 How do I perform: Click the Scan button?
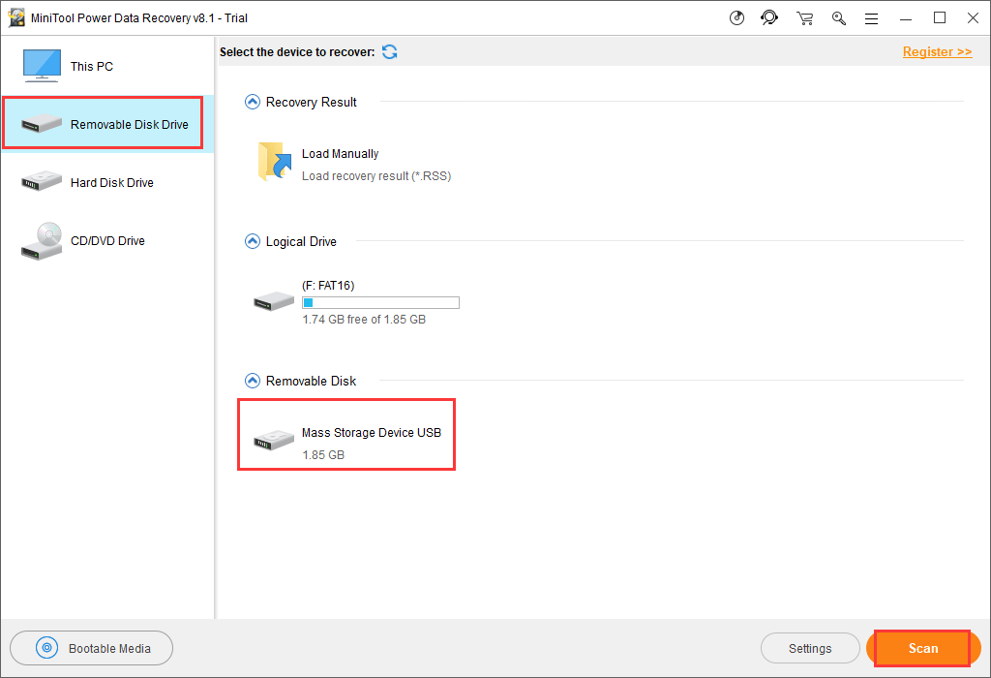pyautogui.click(x=923, y=648)
